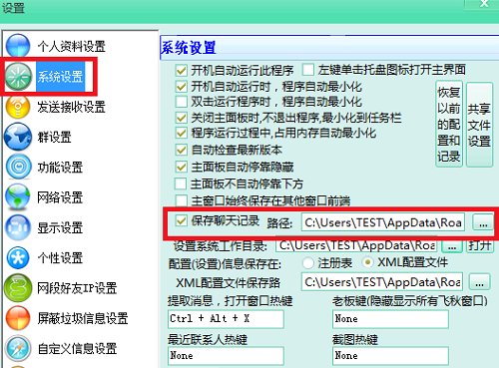Browse XML配置文件 path with ... button

479,282
